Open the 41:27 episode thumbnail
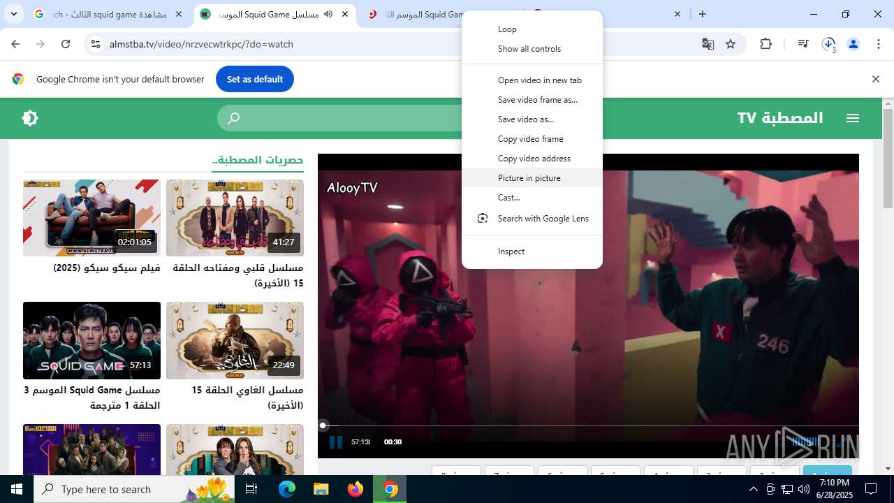This screenshot has height=503, width=894. [235, 218]
